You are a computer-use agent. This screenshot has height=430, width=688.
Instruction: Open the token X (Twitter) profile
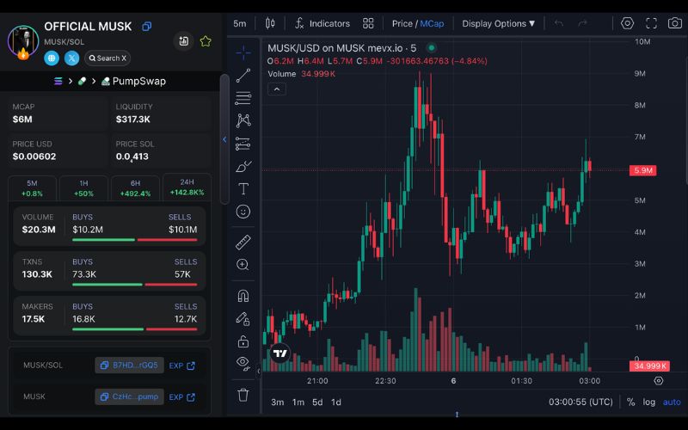coord(71,58)
